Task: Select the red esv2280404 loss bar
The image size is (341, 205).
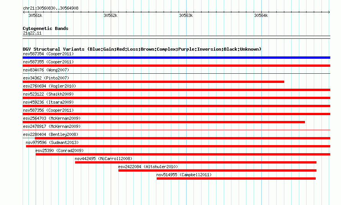Action: (x=182, y=138)
